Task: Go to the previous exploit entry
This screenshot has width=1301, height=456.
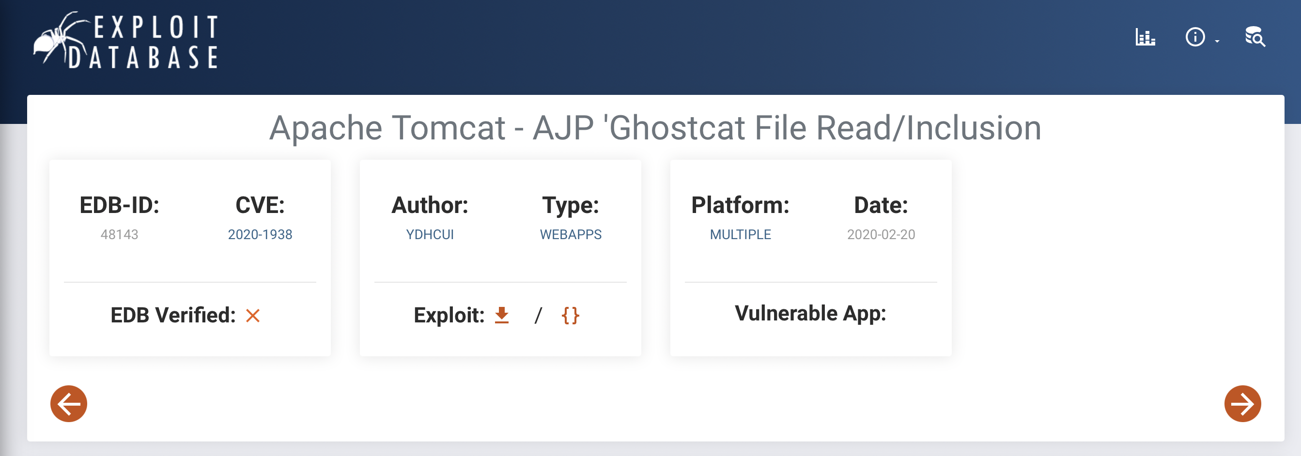Action: (x=69, y=404)
